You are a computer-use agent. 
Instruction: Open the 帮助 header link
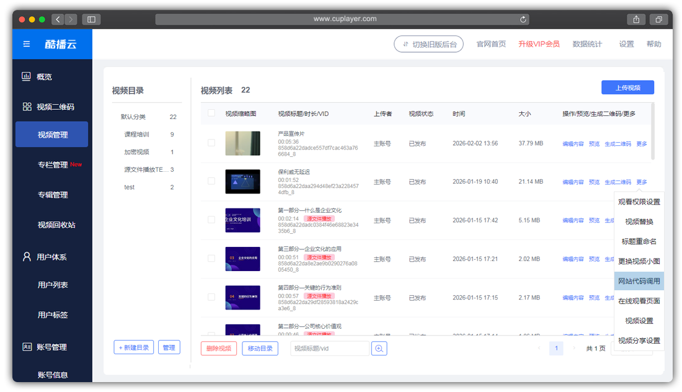click(653, 44)
